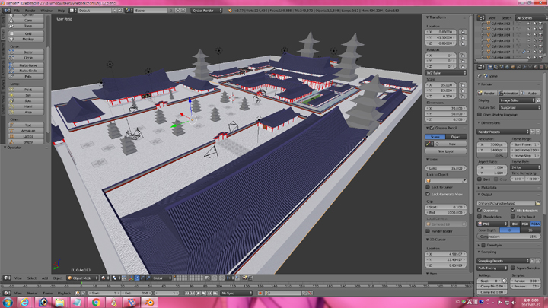548x308 pixels.
Task: Toggle visibility eye of Cylinder.062
Action: tap(529, 24)
